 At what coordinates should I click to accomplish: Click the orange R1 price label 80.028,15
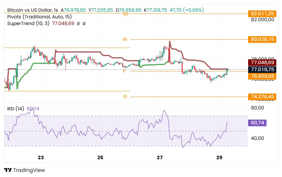[x=262, y=39]
